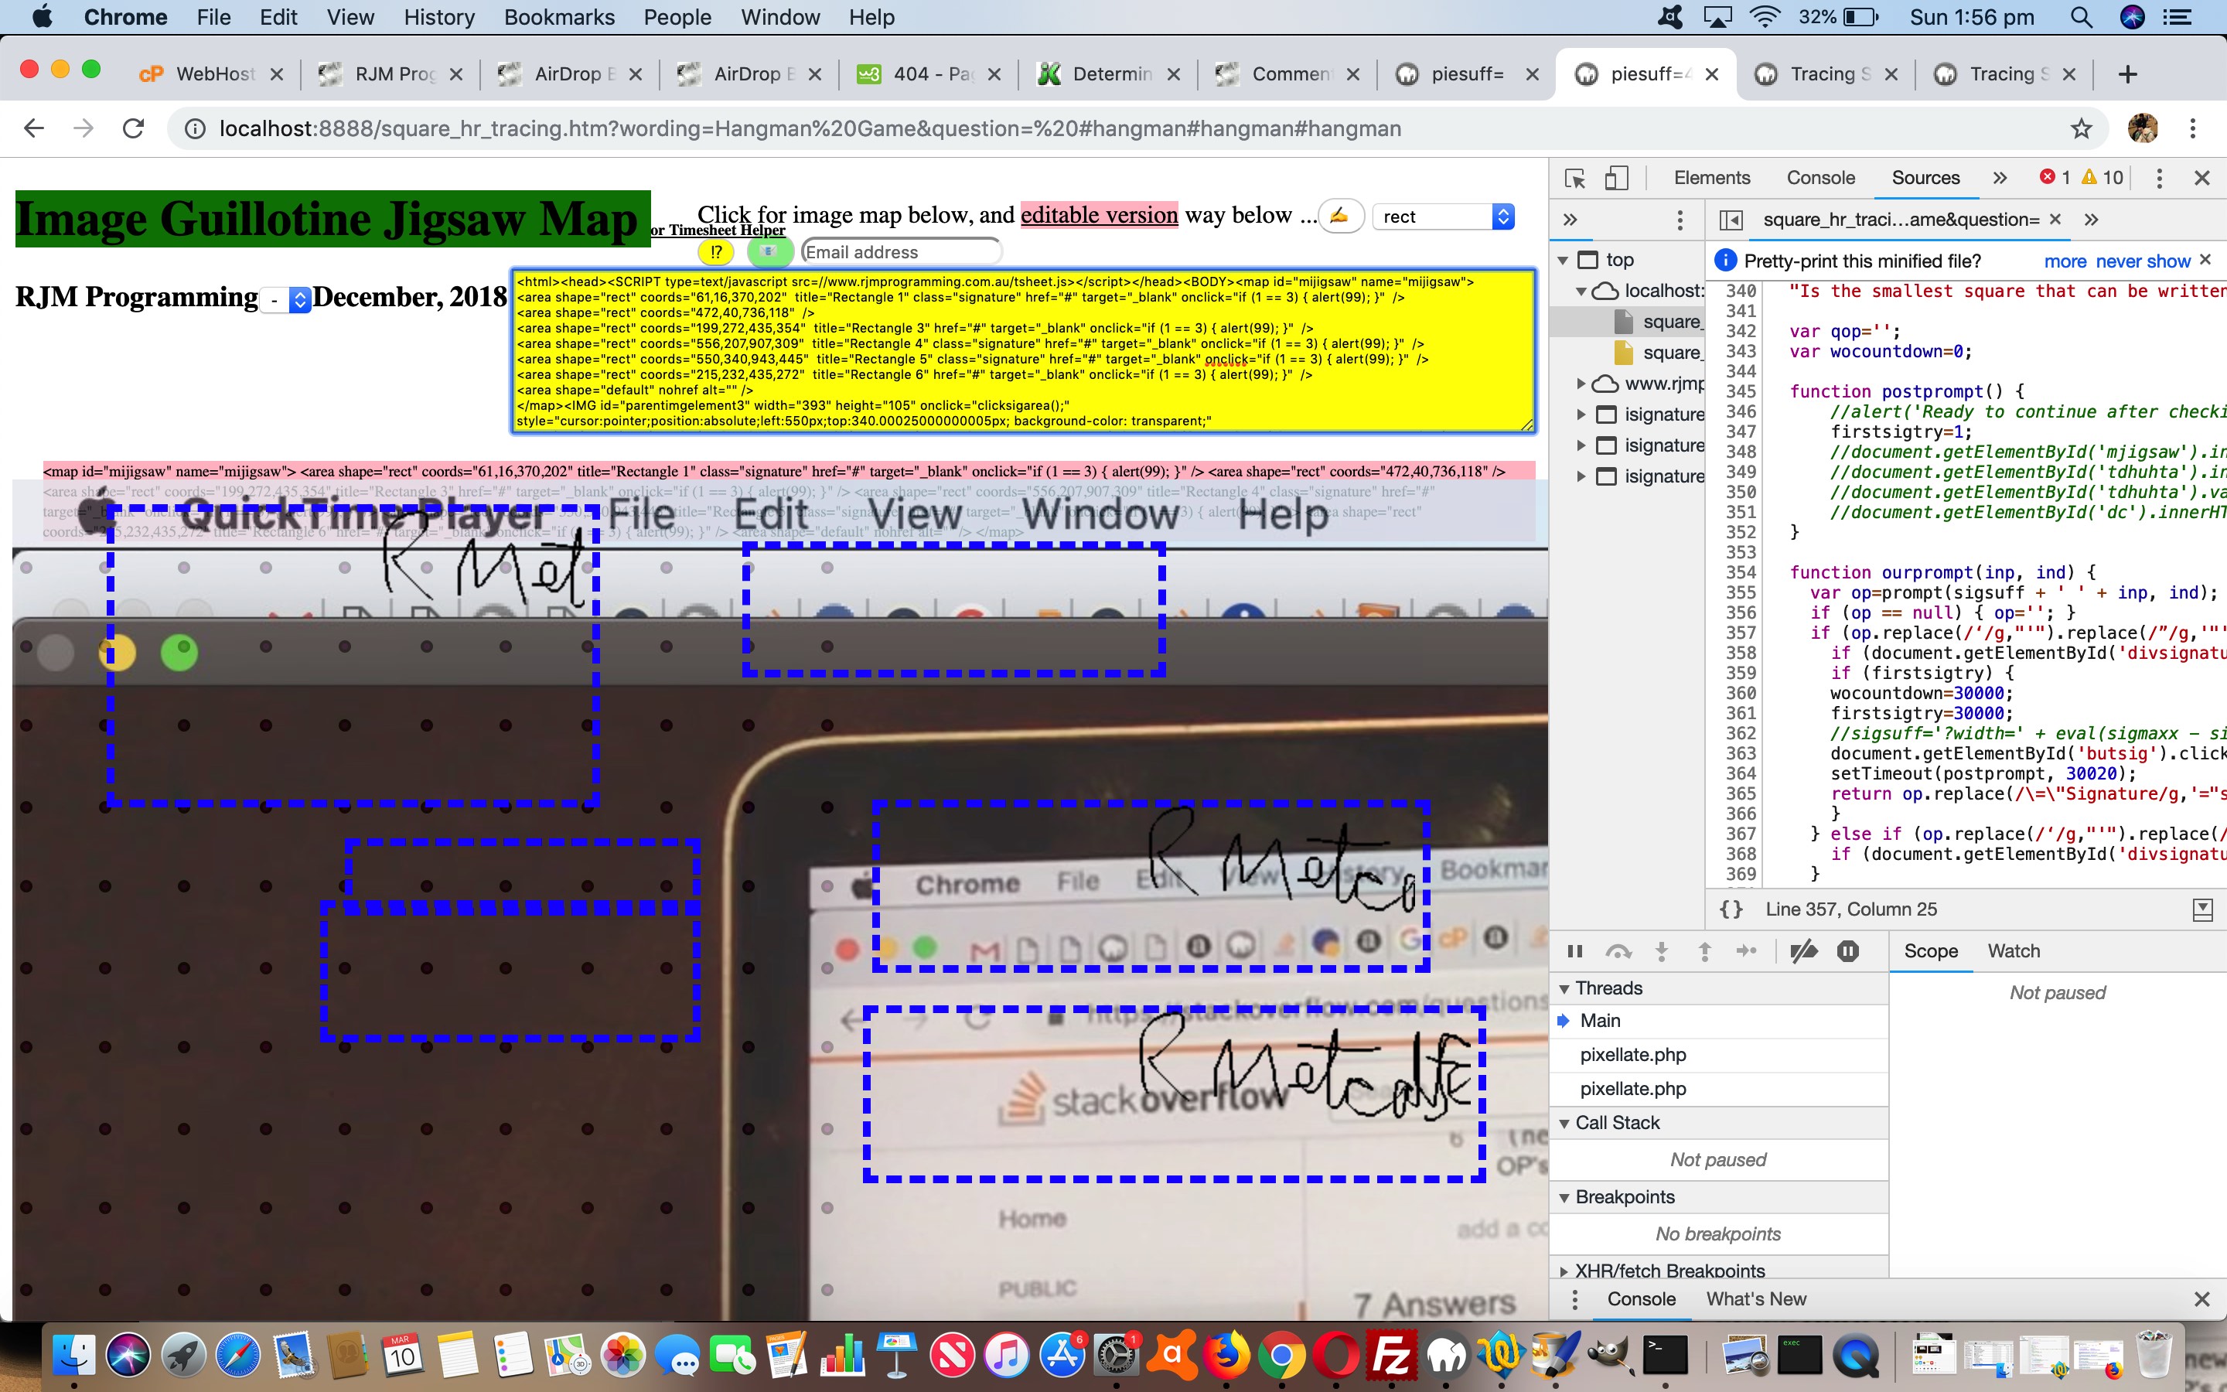
Task: Switch to the WebHost browser tab
Action: [x=212, y=73]
